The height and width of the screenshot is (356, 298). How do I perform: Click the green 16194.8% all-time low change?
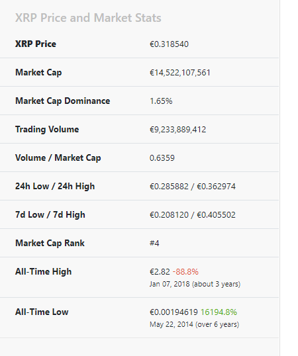coord(219,312)
